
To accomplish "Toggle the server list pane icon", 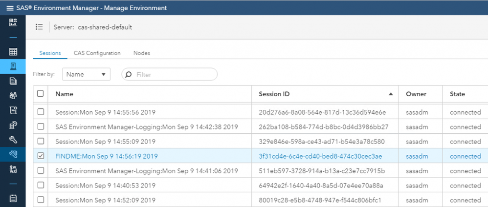I will click(x=40, y=27).
